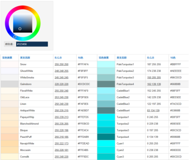Click the saturation square picker handle

pos(20,29)
